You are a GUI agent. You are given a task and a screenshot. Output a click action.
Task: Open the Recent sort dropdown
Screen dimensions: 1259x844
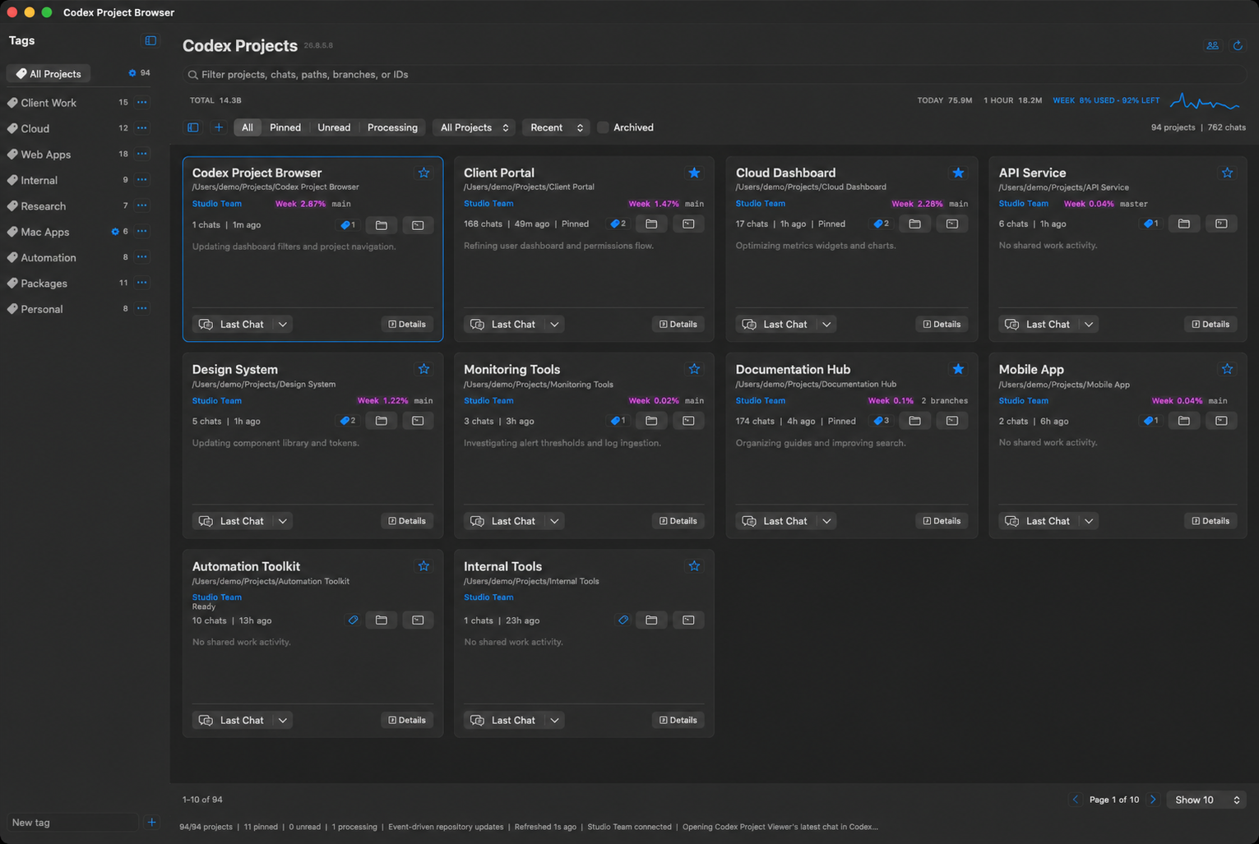[x=556, y=127]
